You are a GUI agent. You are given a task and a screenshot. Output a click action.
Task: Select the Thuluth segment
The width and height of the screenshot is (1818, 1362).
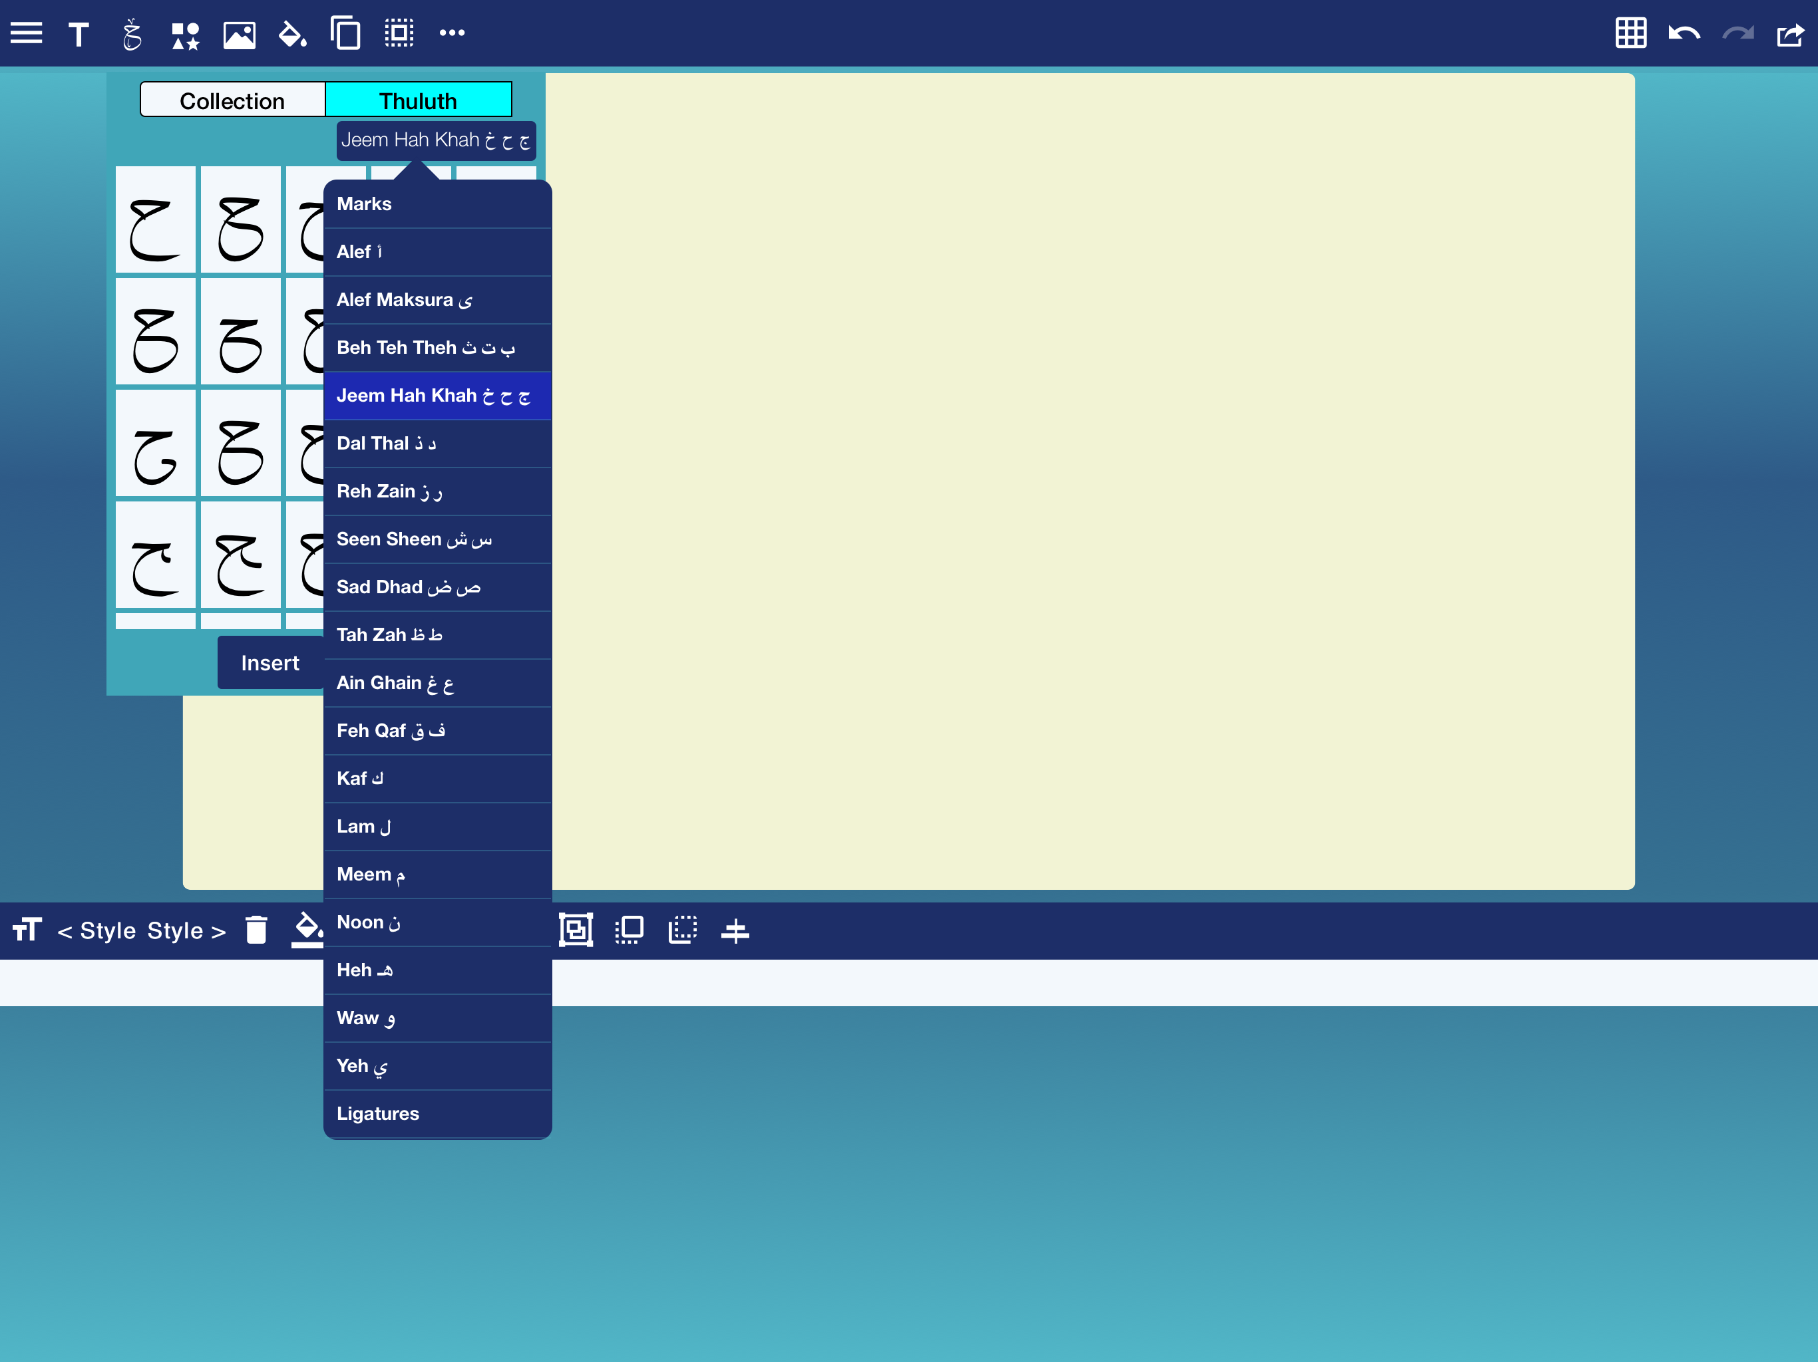click(x=419, y=100)
